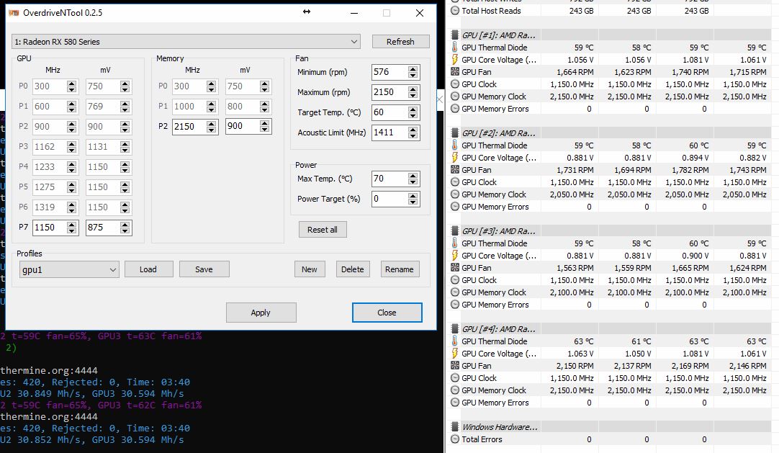Click Windows Hardware header icon in HWiNFO

pos(454,426)
